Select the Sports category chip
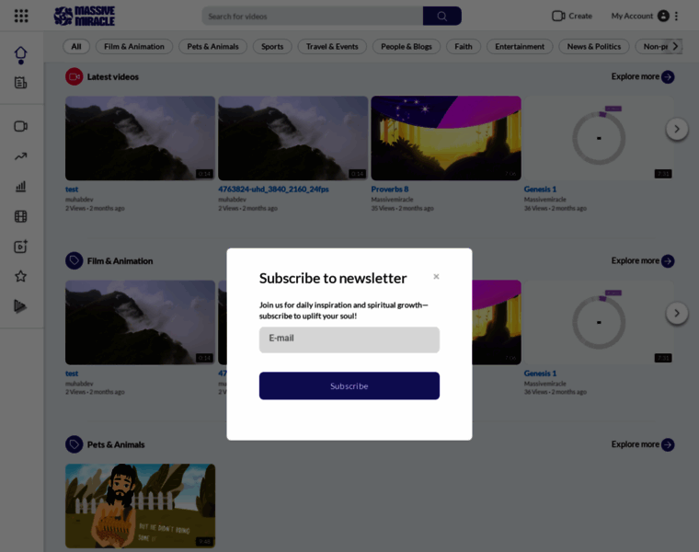The height and width of the screenshot is (552, 699). coord(272,46)
